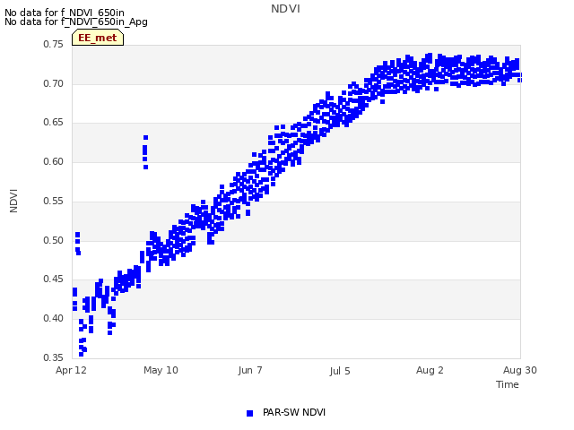Click the NDVI y-axis label
Screen dimensions: 574x430
13,201
